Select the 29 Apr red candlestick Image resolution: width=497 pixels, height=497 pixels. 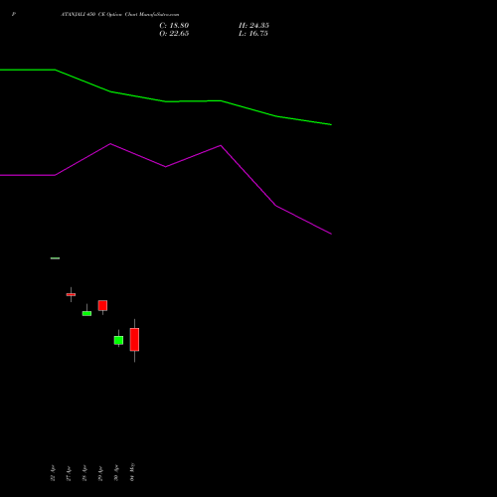click(x=102, y=305)
